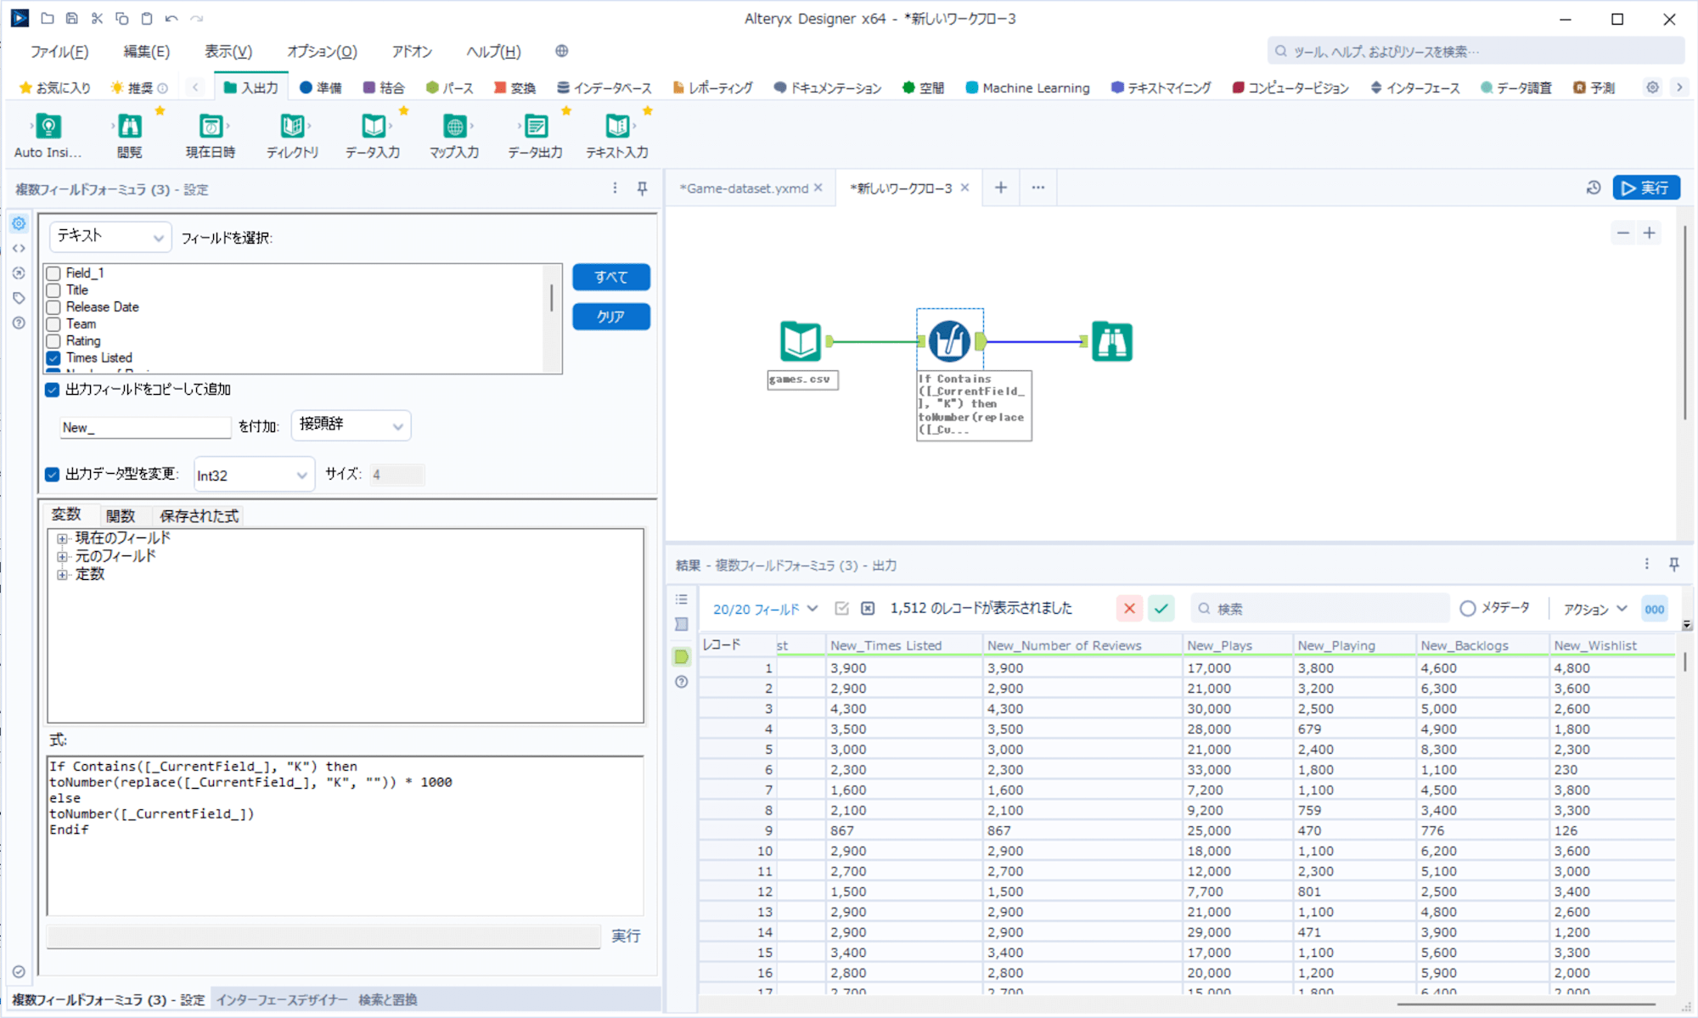Screen dimensions: 1698x1018
Task: Click the results 検索 search field
Action: [1320, 608]
